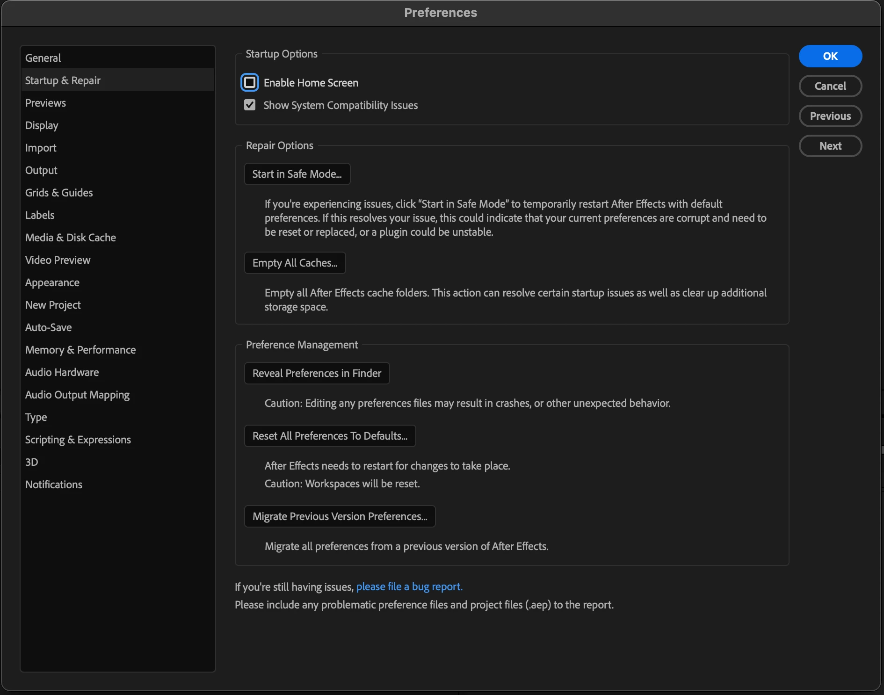Open Audio Output Mapping settings
This screenshot has width=884, height=695.
click(117, 395)
